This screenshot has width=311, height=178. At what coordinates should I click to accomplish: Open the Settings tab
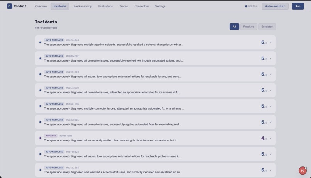[x=160, y=6]
